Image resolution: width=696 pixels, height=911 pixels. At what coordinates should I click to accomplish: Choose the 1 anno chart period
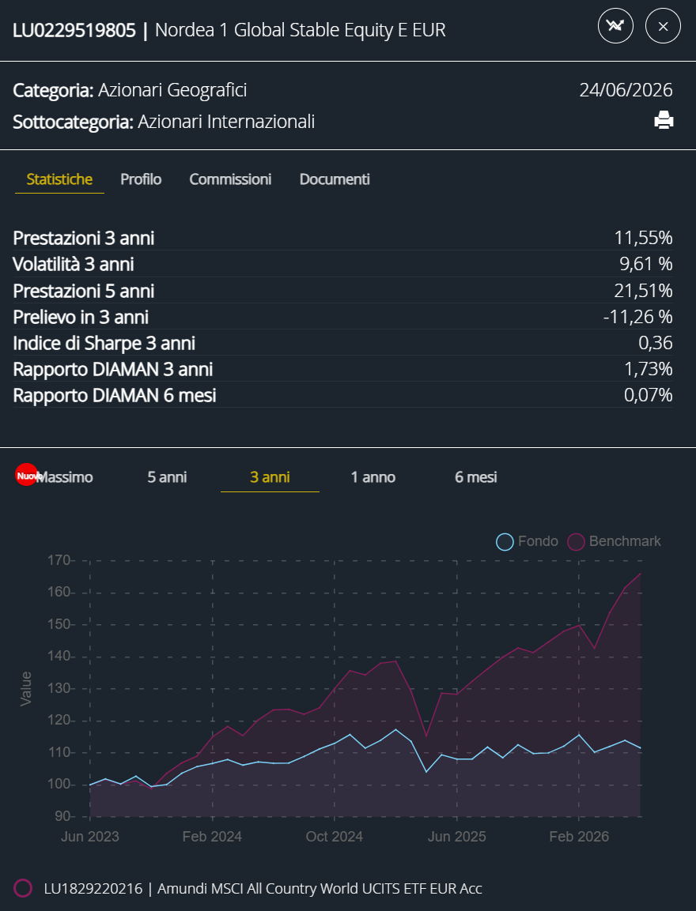pos(373,477)
